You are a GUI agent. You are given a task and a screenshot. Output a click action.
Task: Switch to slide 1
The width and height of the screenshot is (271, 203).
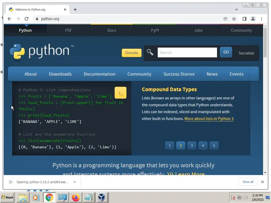click(x=170, y=146)
